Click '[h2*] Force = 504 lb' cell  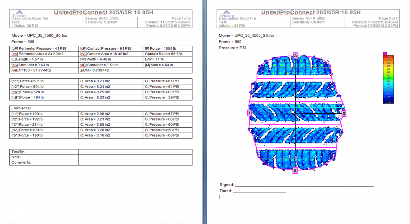(x=44, y=86)
